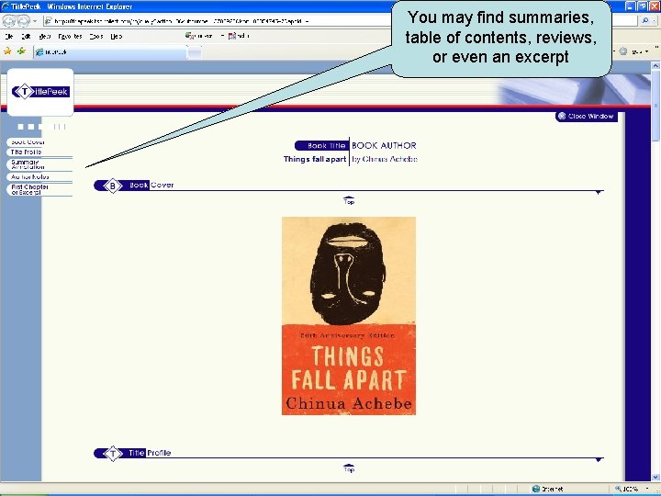The image size is (661, 496).
Task: Click the page scrollbar down arrow
Action: (655, 477)
